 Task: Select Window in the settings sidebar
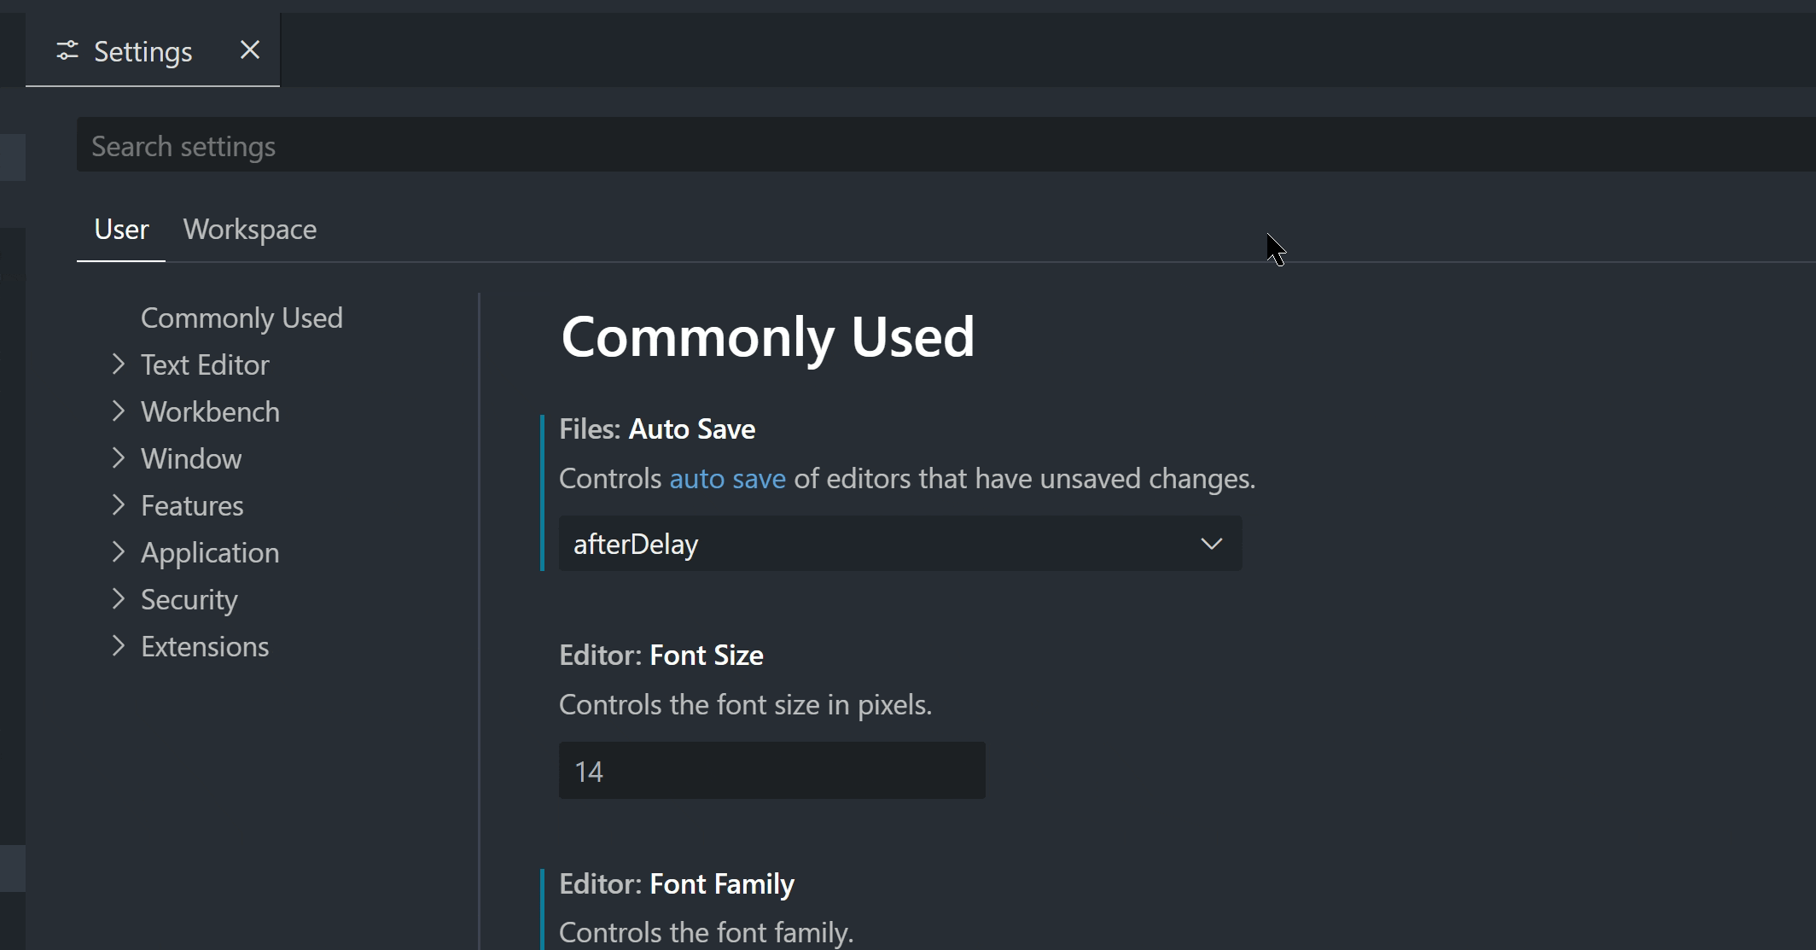[x=190, y=458]
